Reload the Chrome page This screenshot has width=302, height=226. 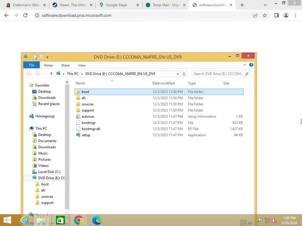pyautogui.click(x=25, y=15)
